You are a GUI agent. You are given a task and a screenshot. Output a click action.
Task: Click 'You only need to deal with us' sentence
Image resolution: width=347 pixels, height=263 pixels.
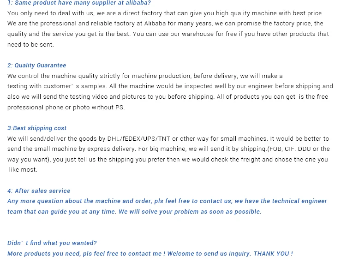point(50,13)
